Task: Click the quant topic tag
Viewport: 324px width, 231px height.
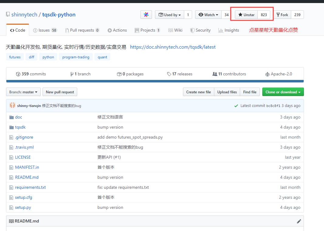Action: 102,57
